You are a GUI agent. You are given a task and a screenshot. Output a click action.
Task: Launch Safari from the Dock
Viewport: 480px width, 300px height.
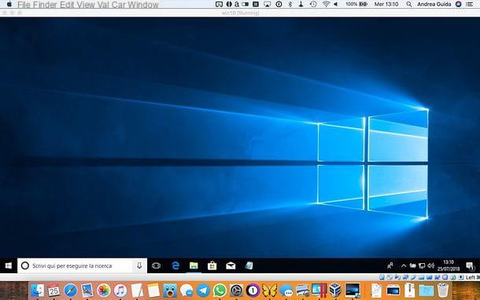(x=70, y=291)
